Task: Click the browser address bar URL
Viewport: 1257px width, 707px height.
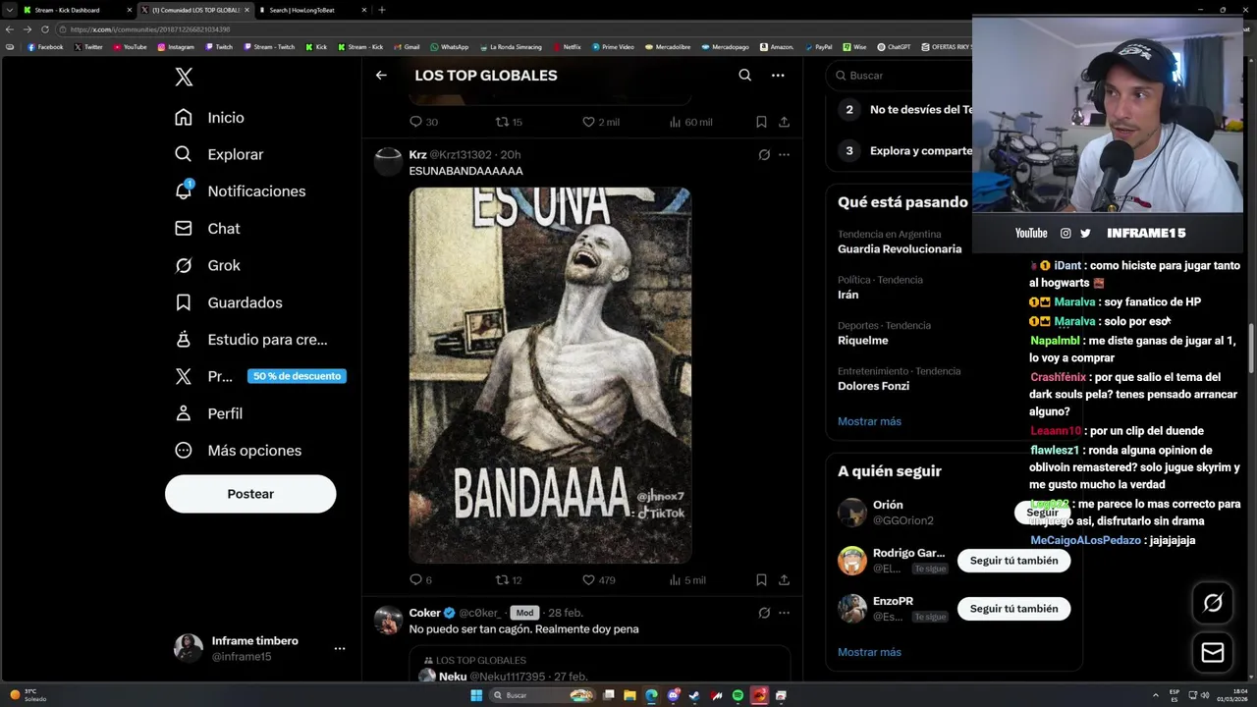Action: (149, 29)
